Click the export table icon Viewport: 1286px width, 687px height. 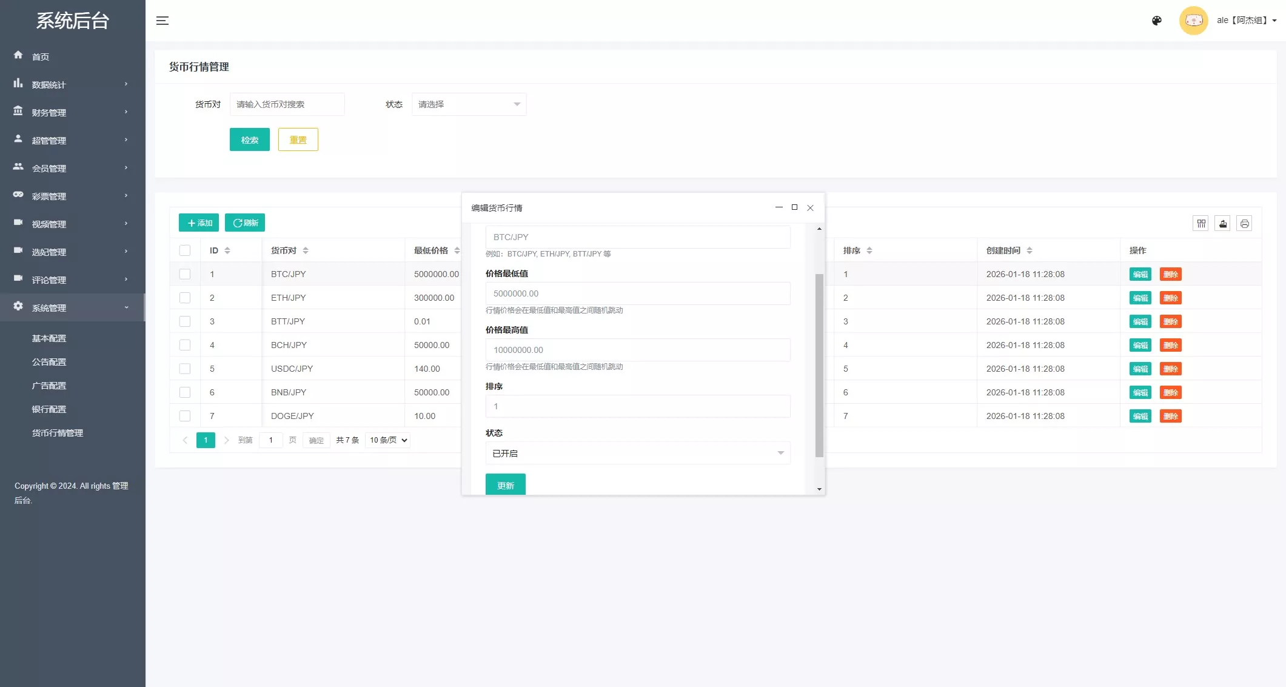point(1223,224)
